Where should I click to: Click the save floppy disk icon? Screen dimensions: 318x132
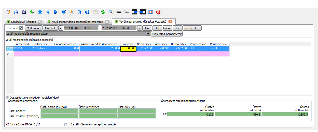pos(24,12)
